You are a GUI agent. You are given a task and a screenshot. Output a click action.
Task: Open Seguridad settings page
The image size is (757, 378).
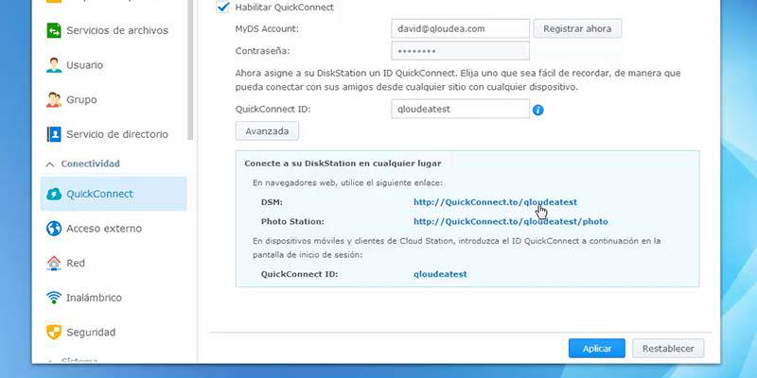[x=114, y=333]
